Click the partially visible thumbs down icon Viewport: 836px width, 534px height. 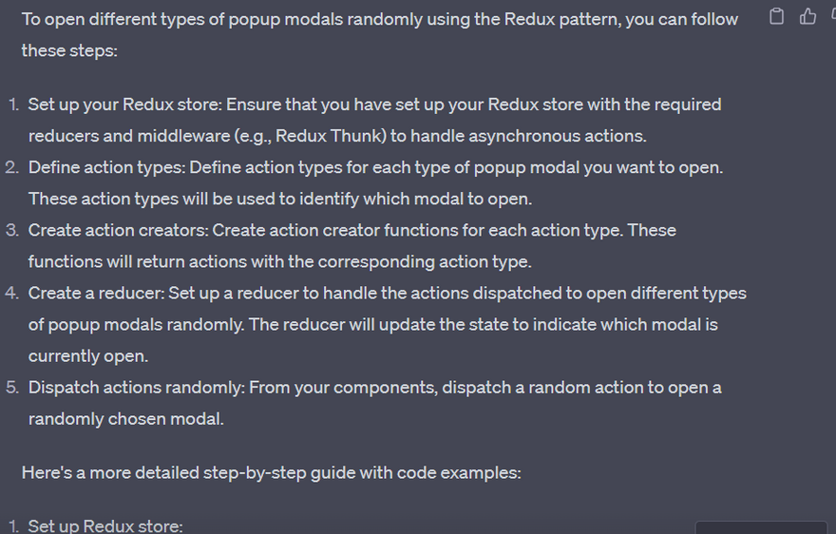click(x=832, y=16)
